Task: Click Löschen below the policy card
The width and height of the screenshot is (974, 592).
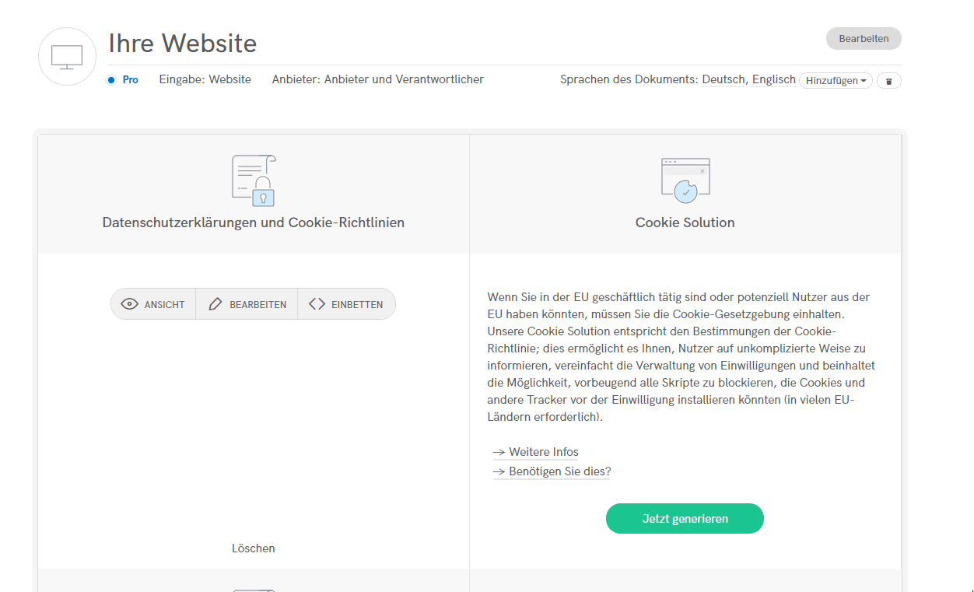Action: (x=254, y=548)
